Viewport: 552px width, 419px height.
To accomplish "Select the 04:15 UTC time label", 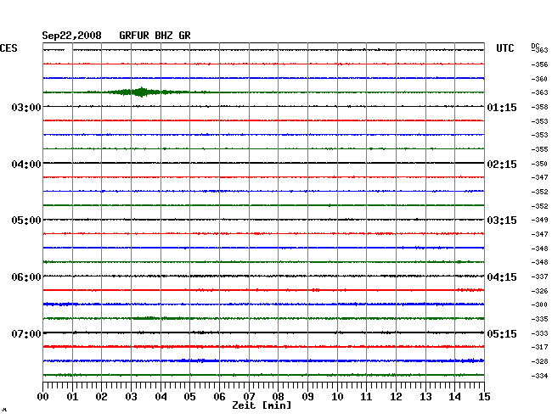I will tap(502, 277).
